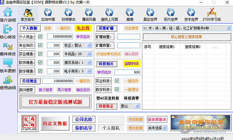Switch to the 真实世界 version icon

150,12
